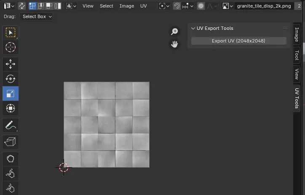Select the Cursor tool

11,47
